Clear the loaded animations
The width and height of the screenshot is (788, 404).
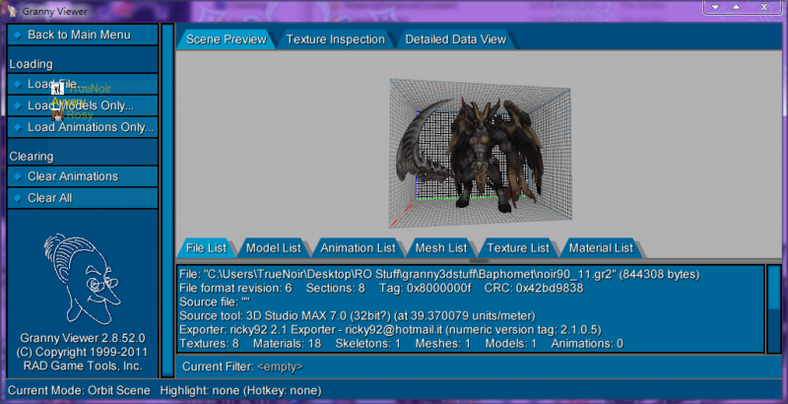(83, 176)
